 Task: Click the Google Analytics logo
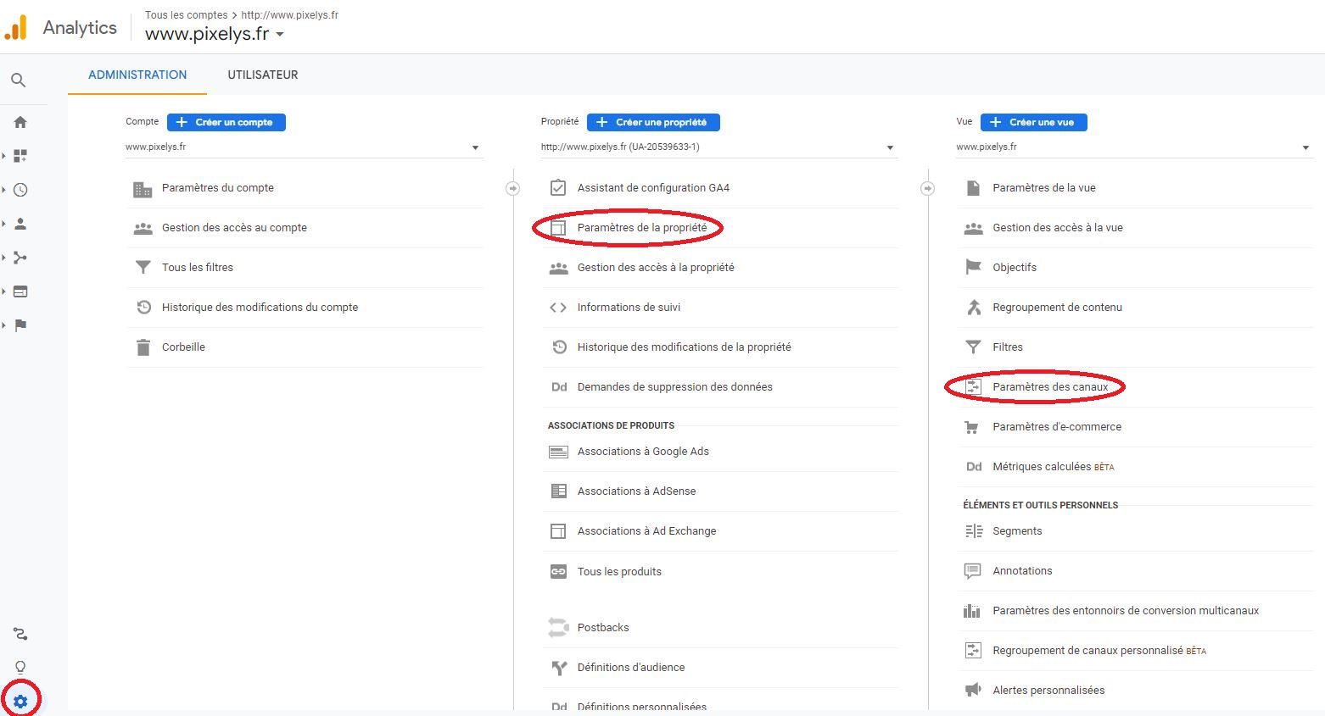16,28
